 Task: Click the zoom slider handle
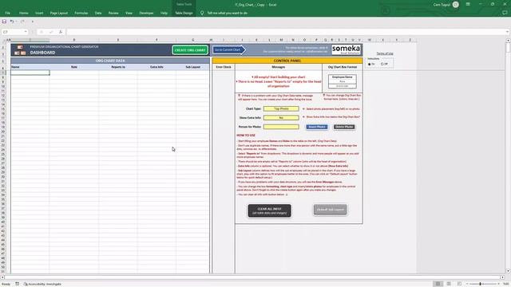480,284
